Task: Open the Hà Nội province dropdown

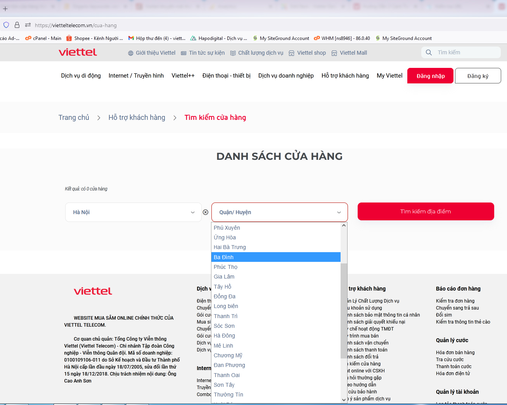Action: click(x=133, y=212)
